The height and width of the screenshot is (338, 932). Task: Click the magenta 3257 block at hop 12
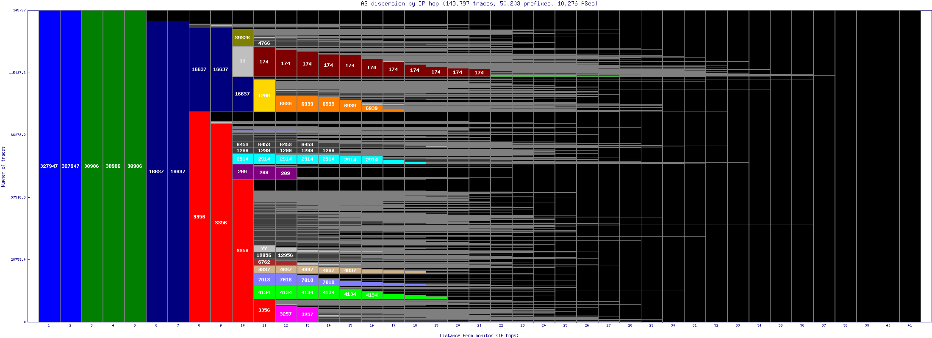tap(286, 314)
